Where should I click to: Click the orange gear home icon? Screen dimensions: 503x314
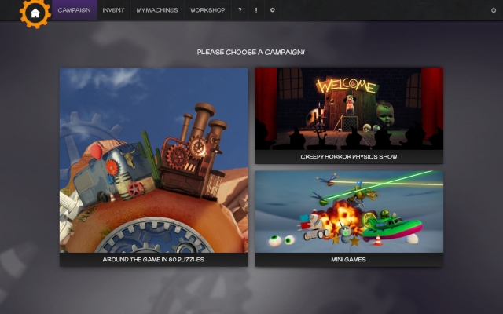pos(35,12)
